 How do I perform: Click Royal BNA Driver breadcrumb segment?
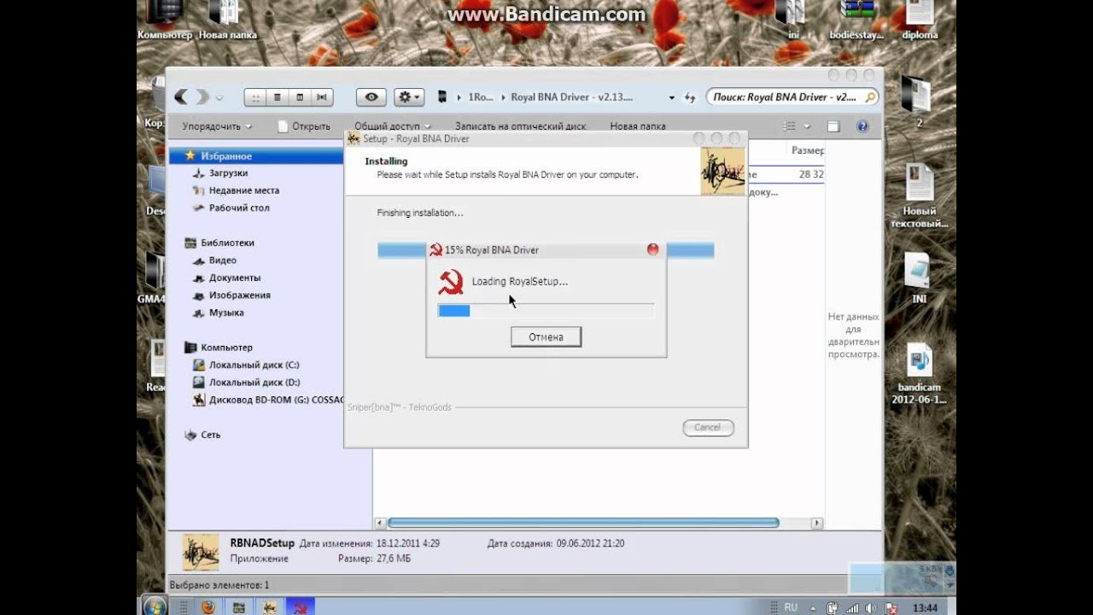tap(571, 97)
